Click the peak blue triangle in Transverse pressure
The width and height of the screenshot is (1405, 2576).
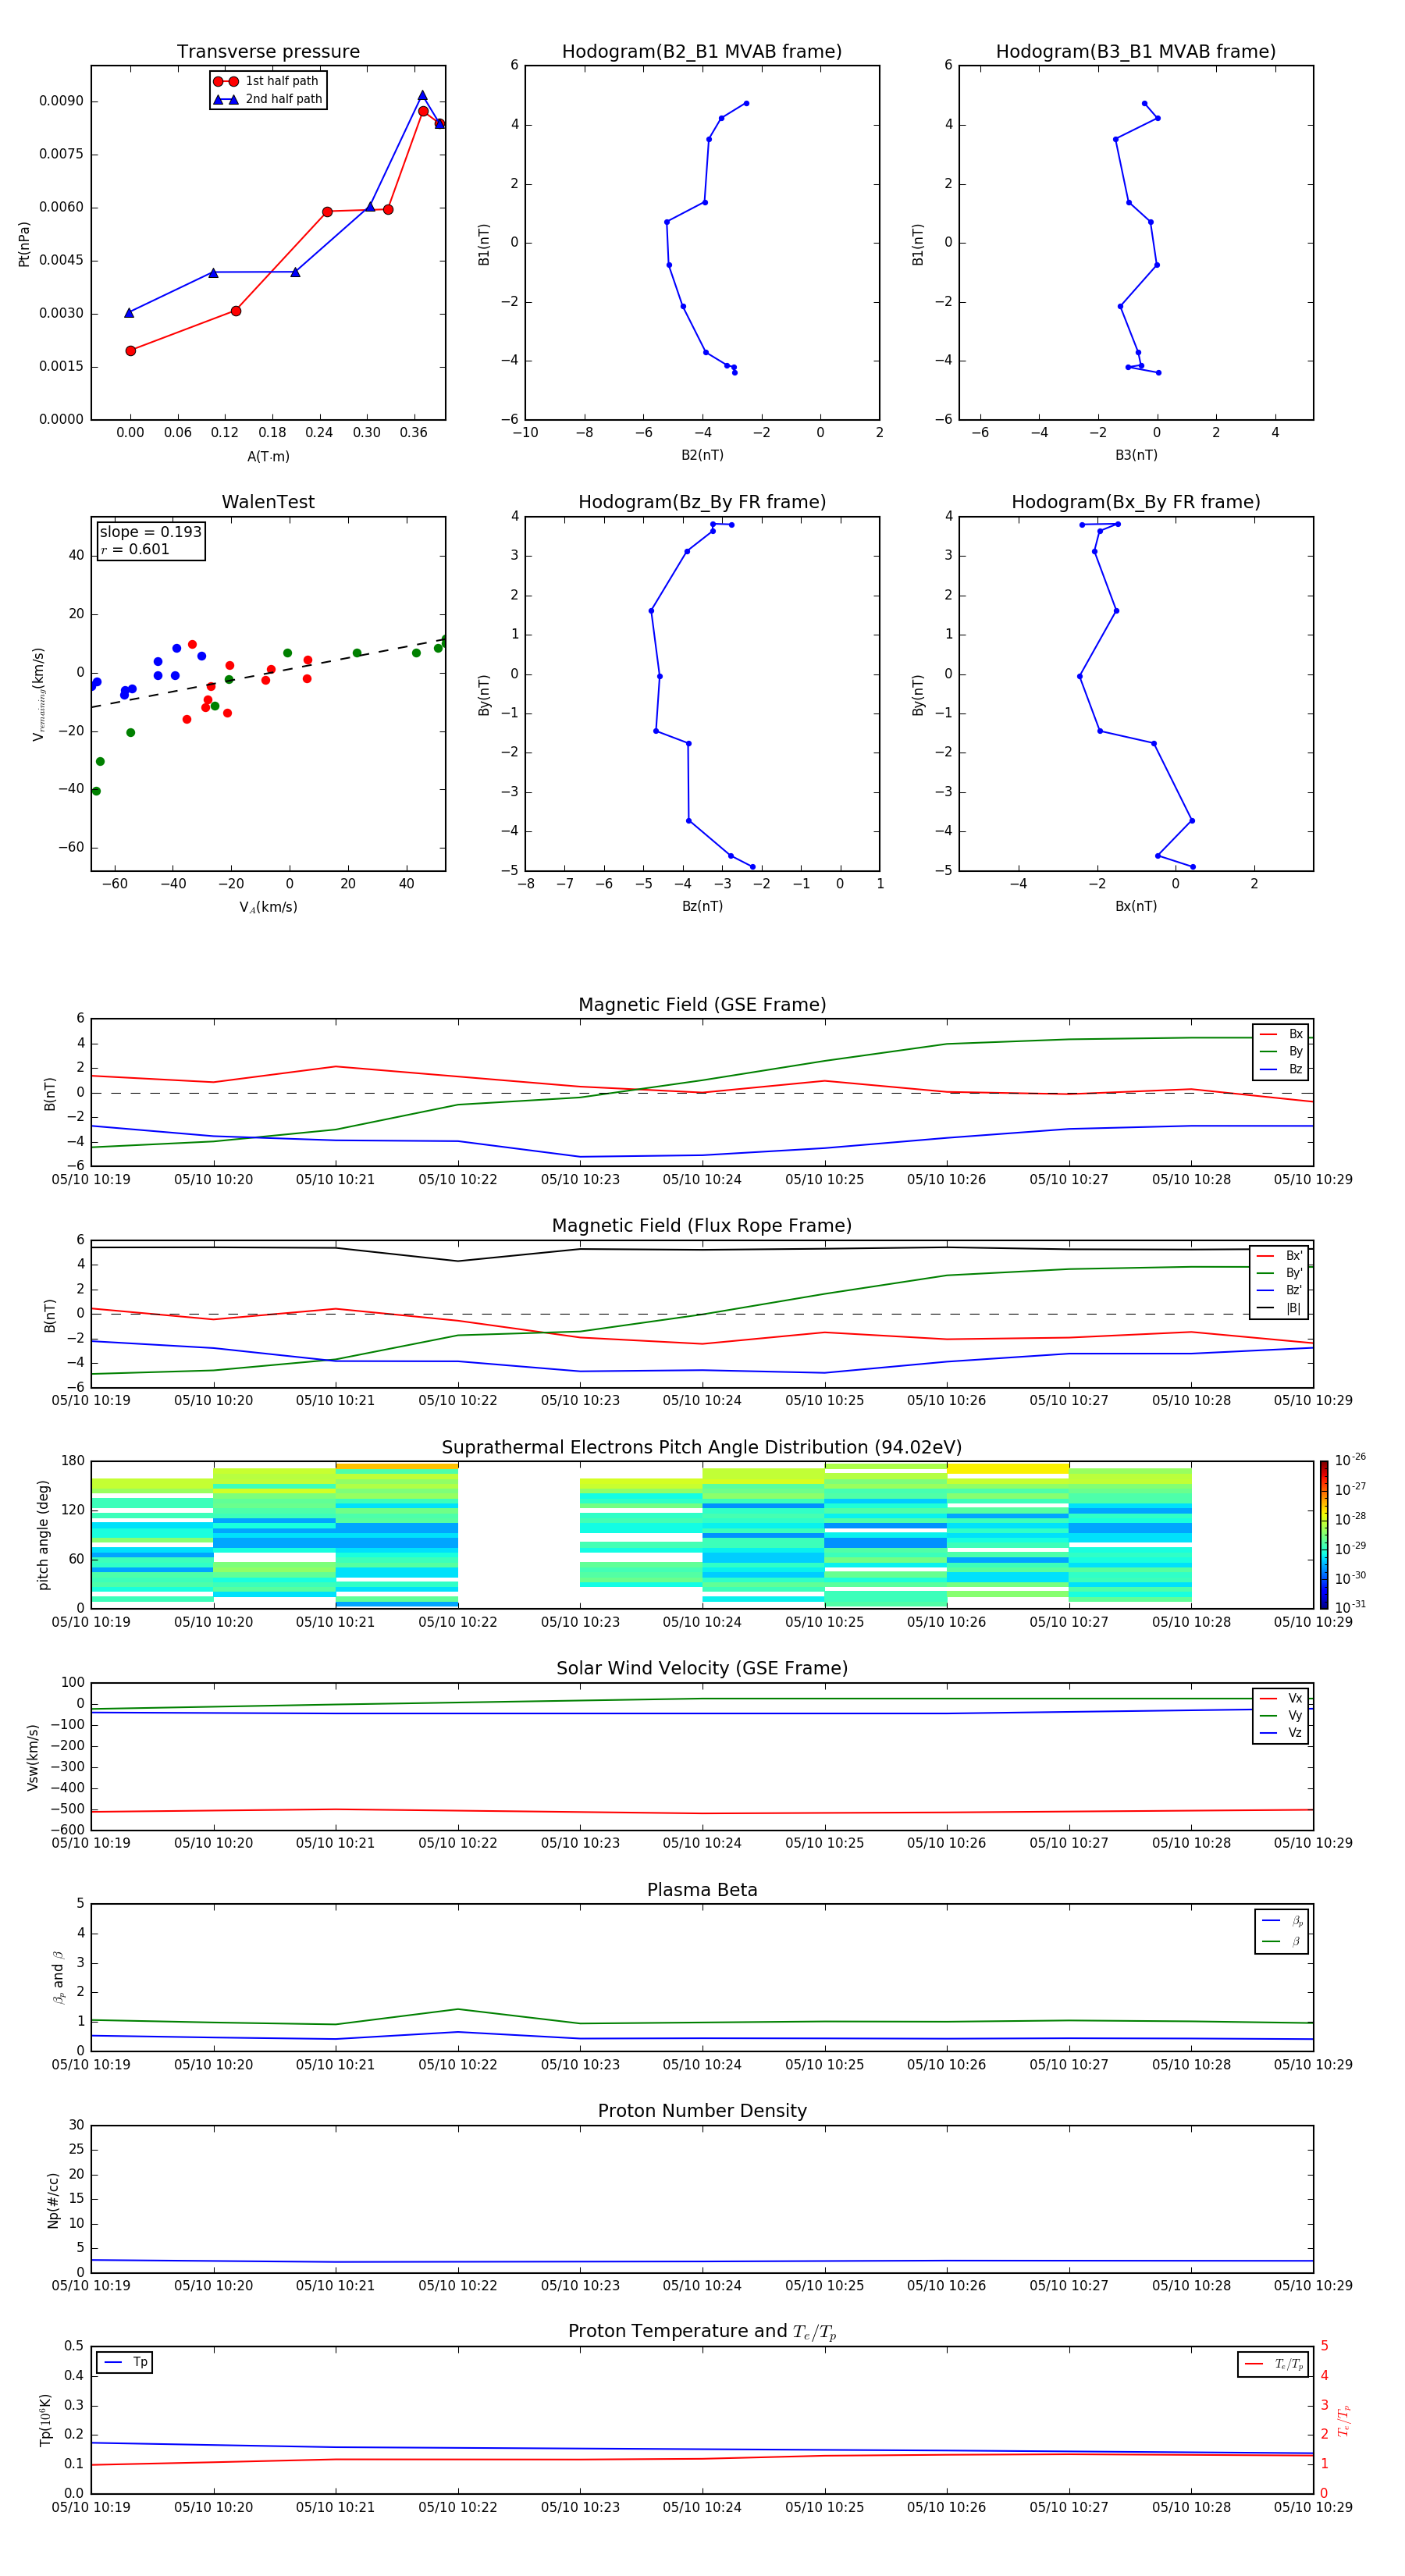tap(422, 95)
